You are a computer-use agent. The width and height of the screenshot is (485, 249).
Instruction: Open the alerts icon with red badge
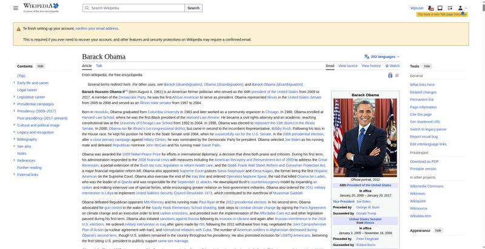[x=430, y=8]
